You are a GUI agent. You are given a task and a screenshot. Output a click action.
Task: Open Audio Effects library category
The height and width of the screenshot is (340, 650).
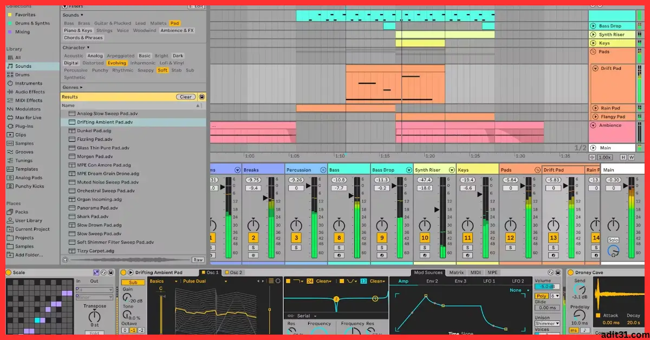(x=30, y=92)
